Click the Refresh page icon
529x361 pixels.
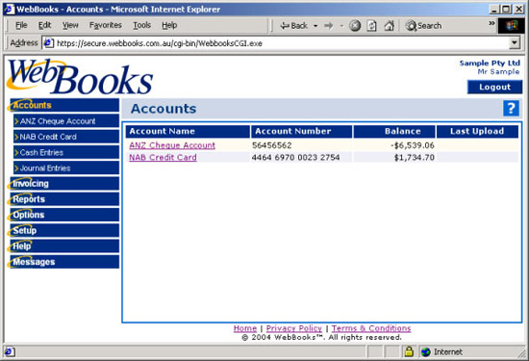pos(372,26)
